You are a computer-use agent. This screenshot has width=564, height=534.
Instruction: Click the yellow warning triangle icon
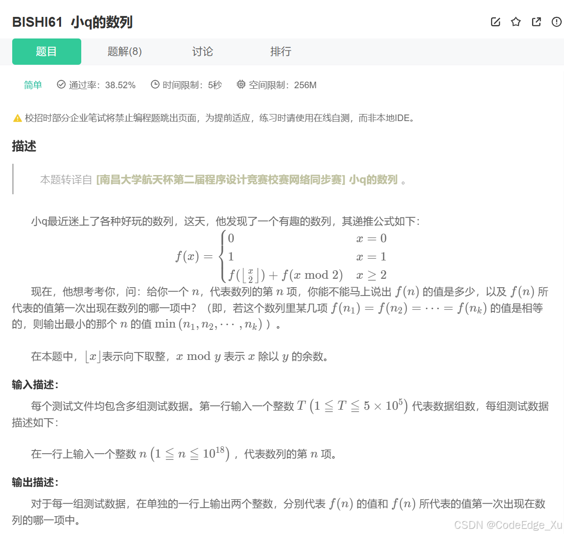pos(15,118)
